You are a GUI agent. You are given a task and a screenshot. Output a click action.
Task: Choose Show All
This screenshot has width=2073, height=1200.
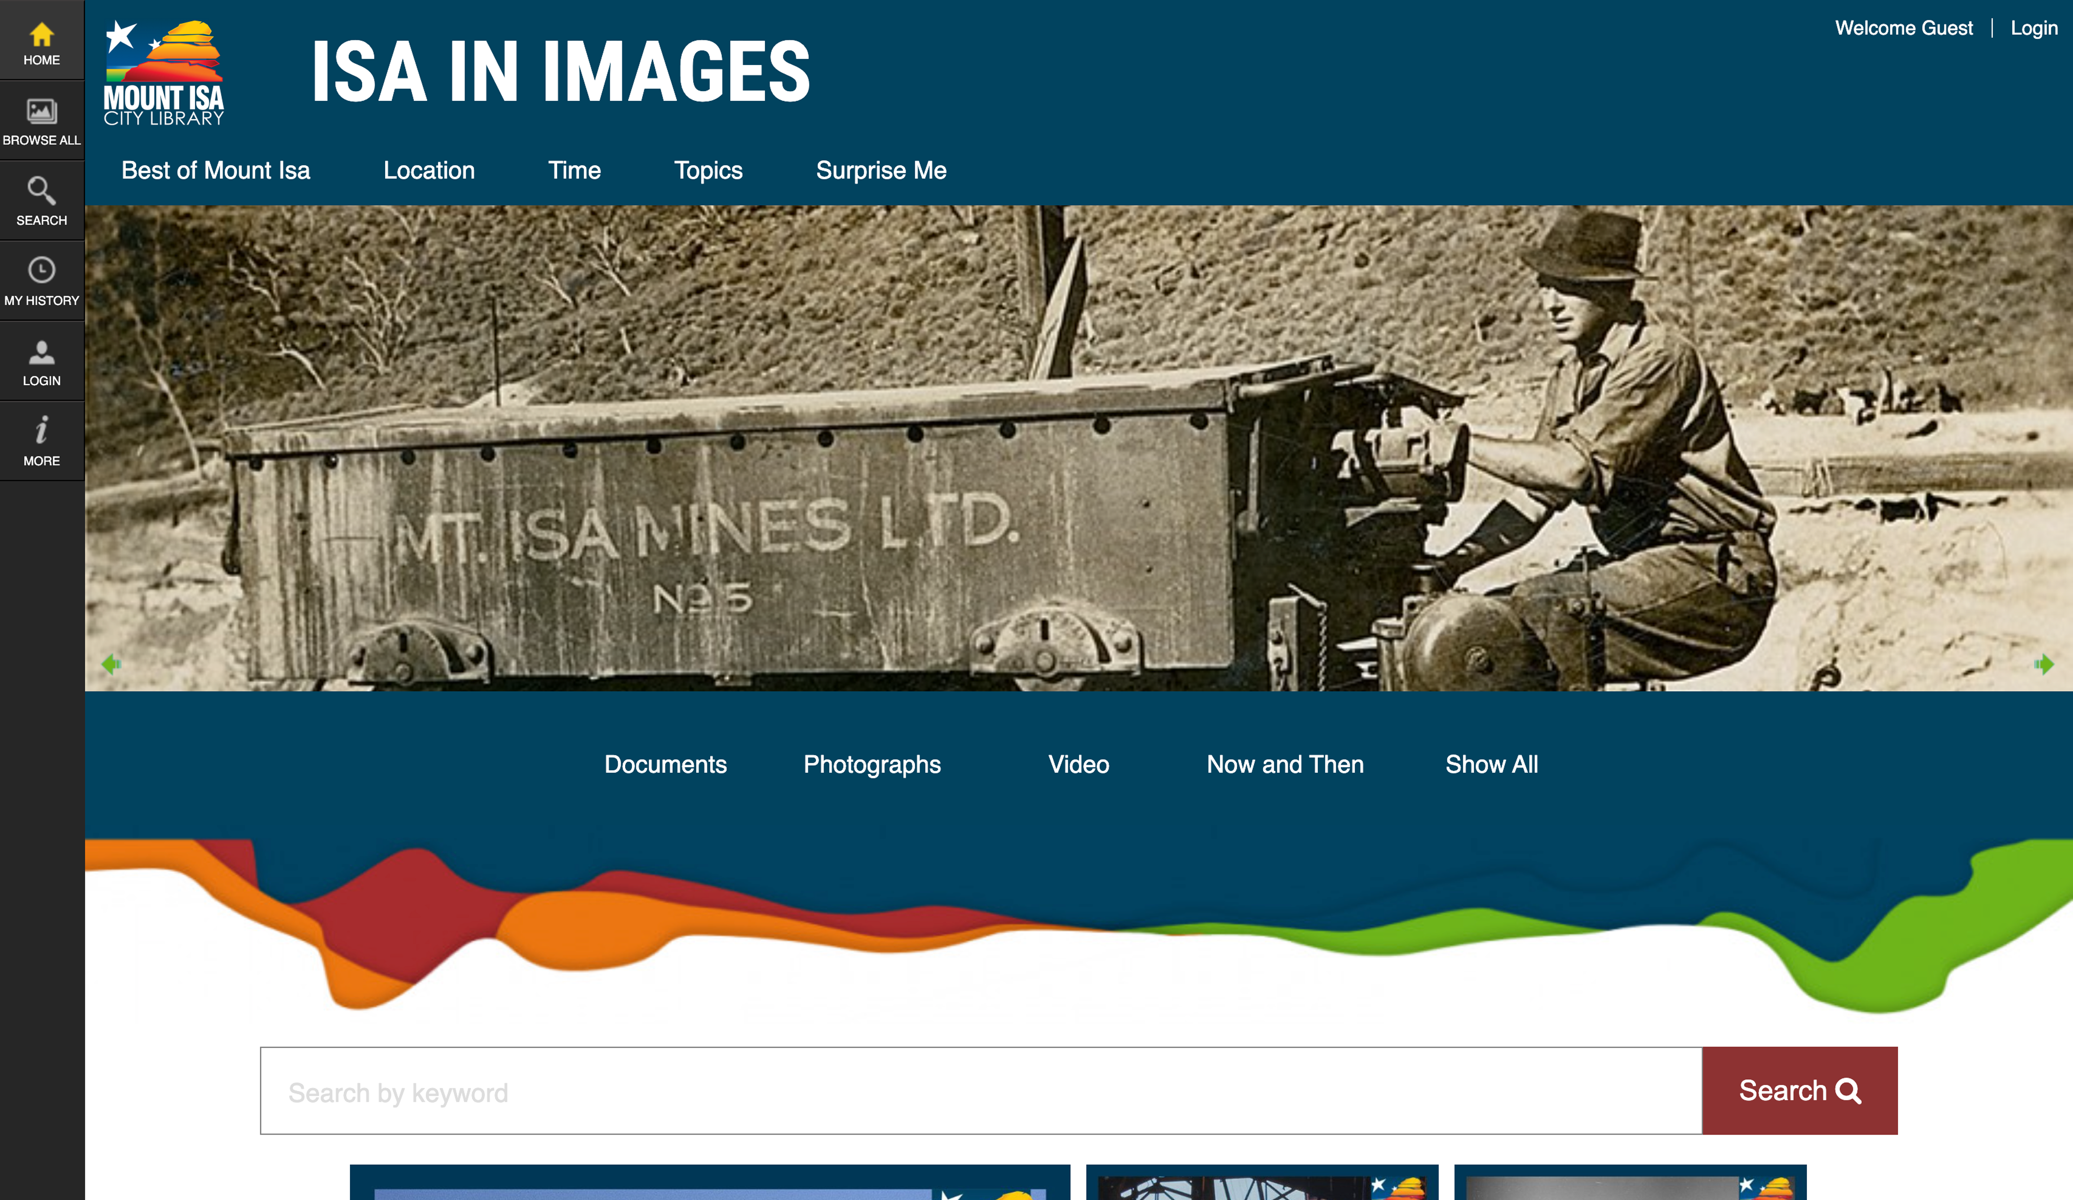[1491, 764]
